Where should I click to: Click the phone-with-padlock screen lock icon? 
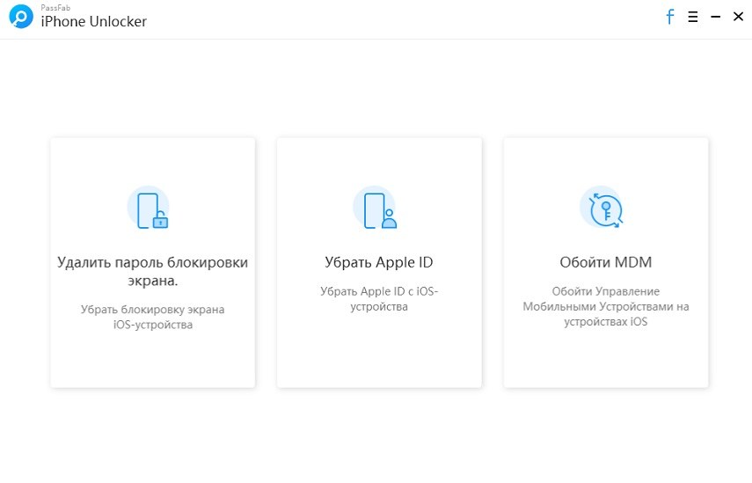[149, 209]
